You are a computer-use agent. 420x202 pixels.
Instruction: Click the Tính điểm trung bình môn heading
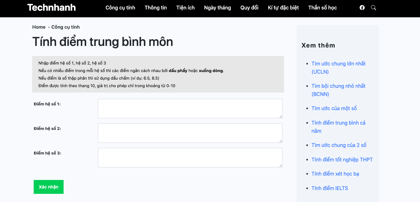point(103,42)
